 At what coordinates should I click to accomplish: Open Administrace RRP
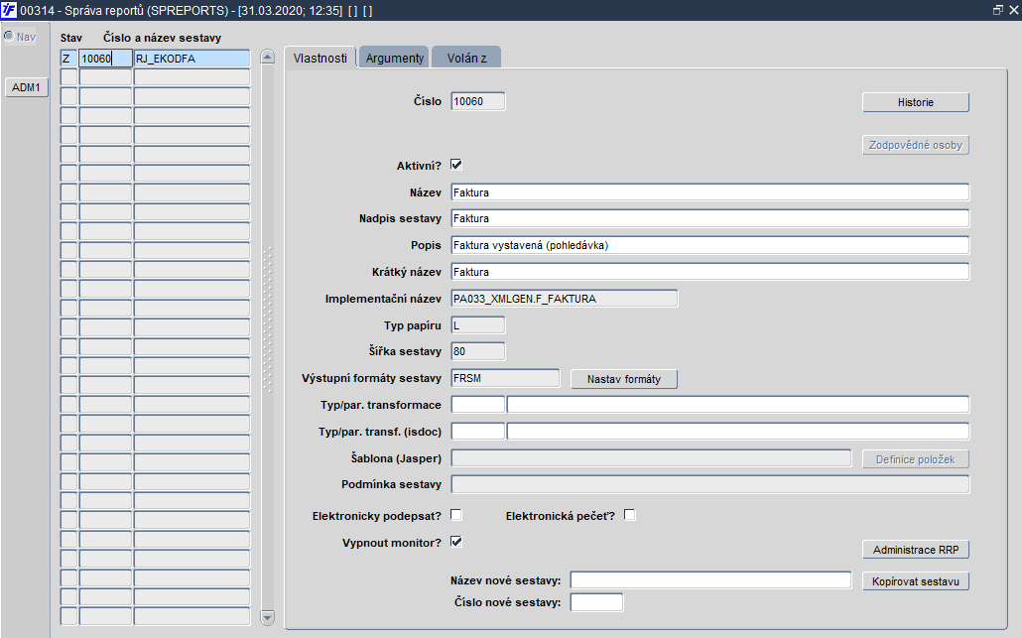[x=916, y=550]
